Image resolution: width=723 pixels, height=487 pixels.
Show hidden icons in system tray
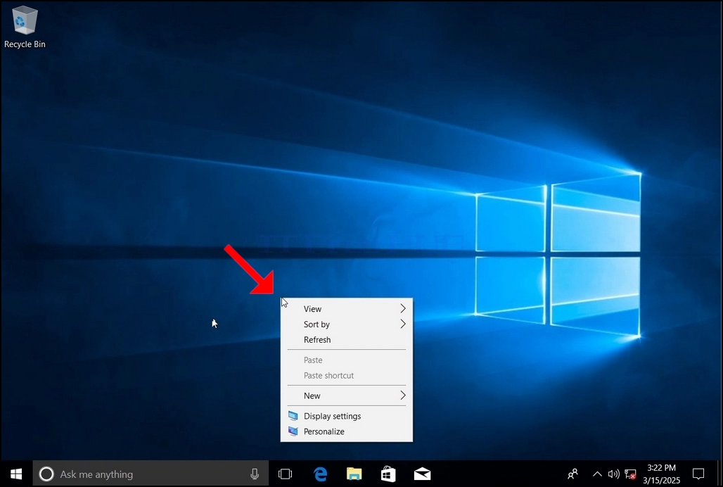click(597, 474)
